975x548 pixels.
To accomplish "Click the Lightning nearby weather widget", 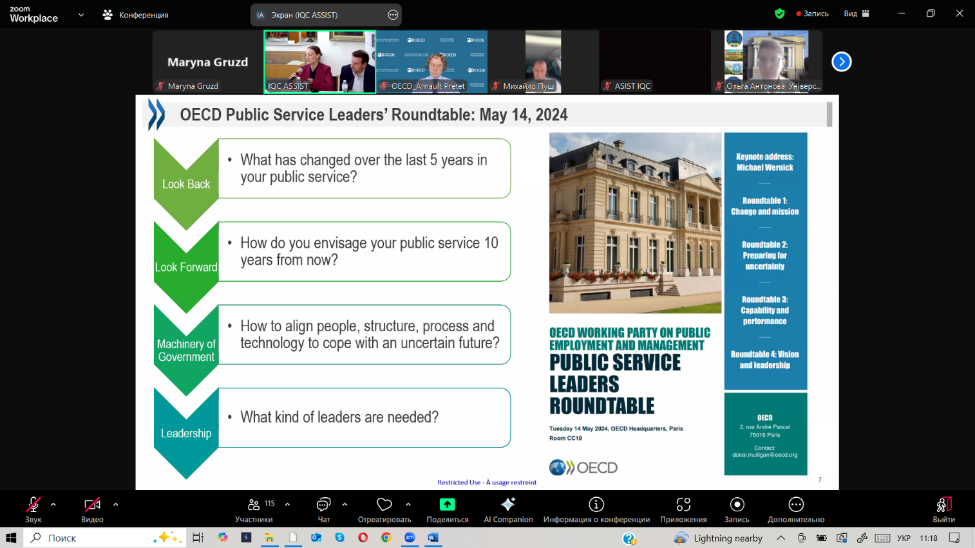I will click(718, 538).
